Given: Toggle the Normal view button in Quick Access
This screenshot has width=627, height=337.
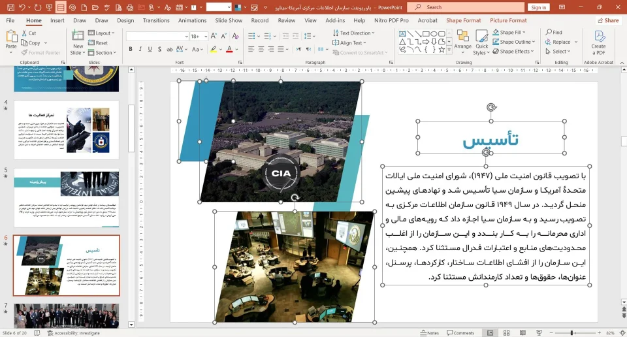Looking at the screenshot, I should pos(60,7).
